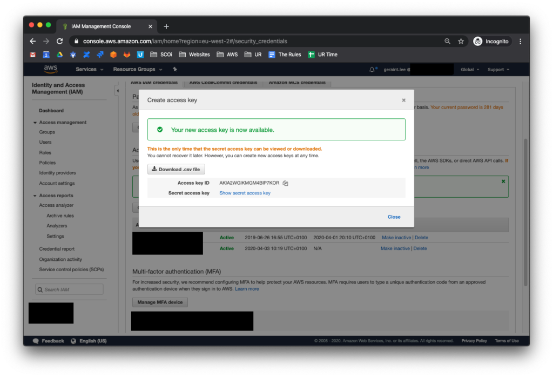Open the orange cube bookmark icon

113,55
